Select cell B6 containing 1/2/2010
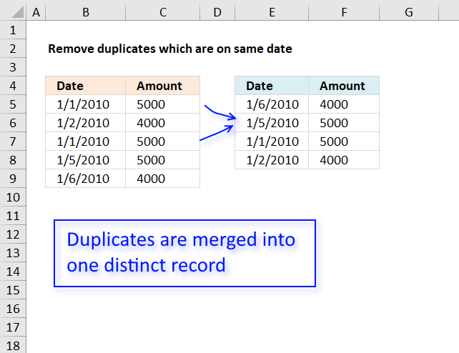The width and height of the screenshot is (459, 353). (86, 123)
